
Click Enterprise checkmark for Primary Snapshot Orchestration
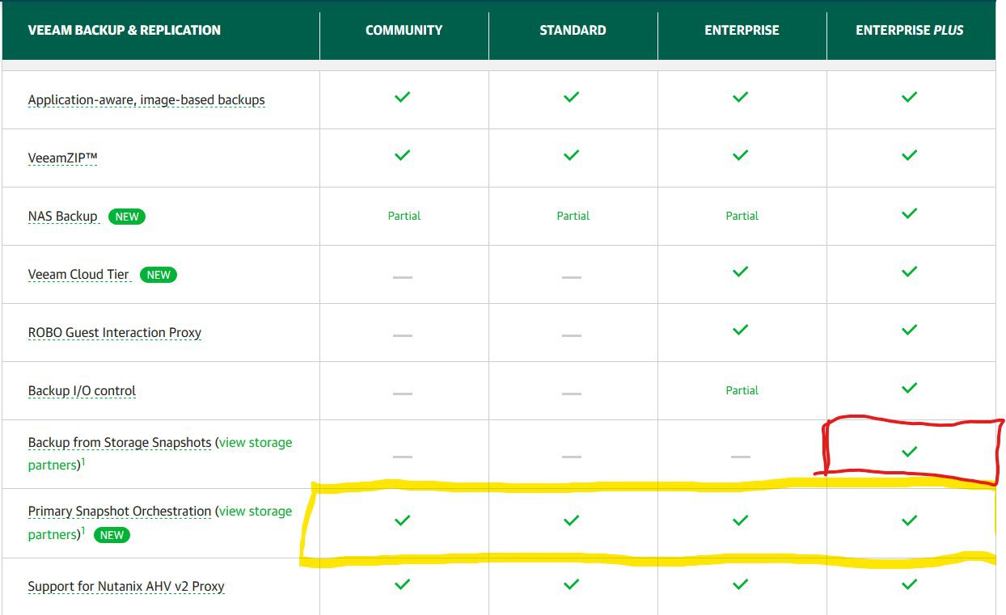[x=741, y=520]
